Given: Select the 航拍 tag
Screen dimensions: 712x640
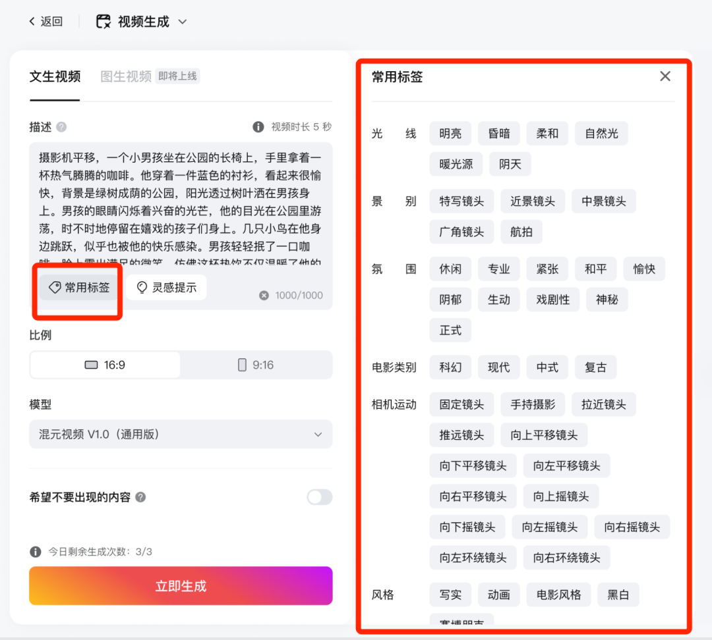Looking at the screenshot, I should tap(521, 232).
